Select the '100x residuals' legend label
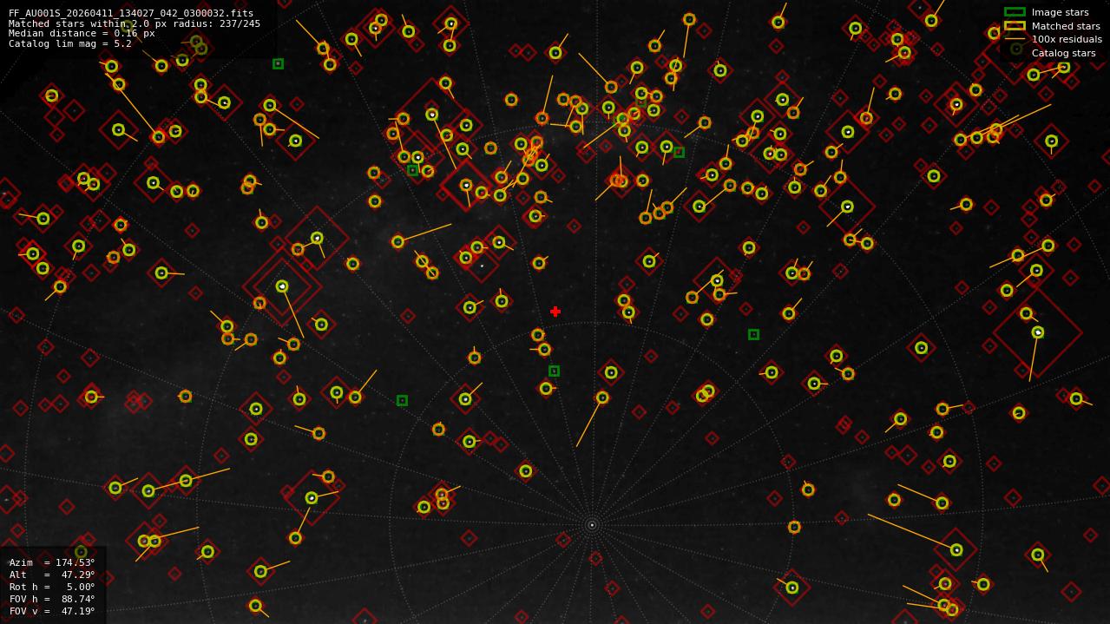 click(1067, 40)
